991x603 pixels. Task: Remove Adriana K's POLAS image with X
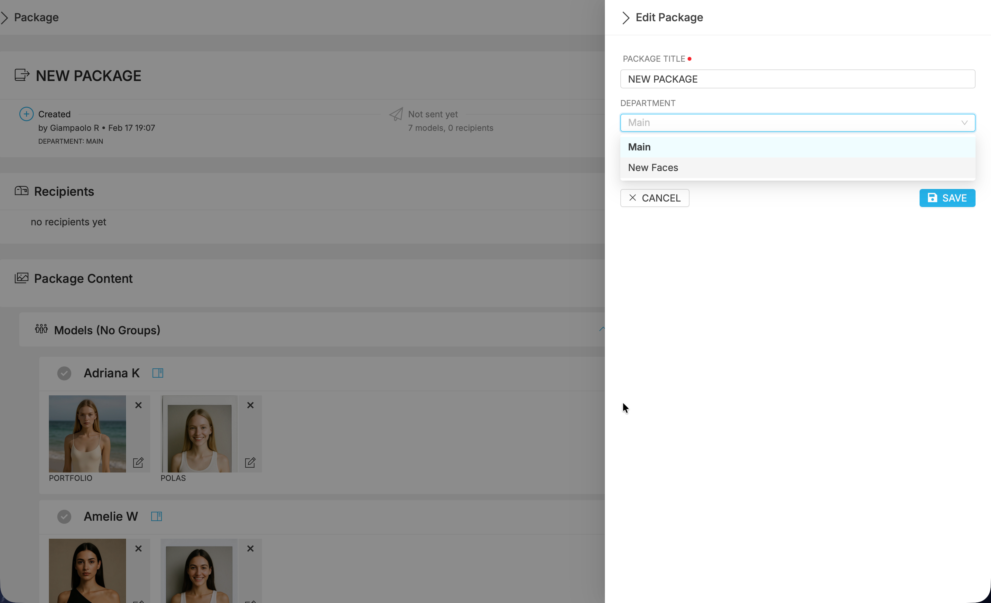pos(250,405)
